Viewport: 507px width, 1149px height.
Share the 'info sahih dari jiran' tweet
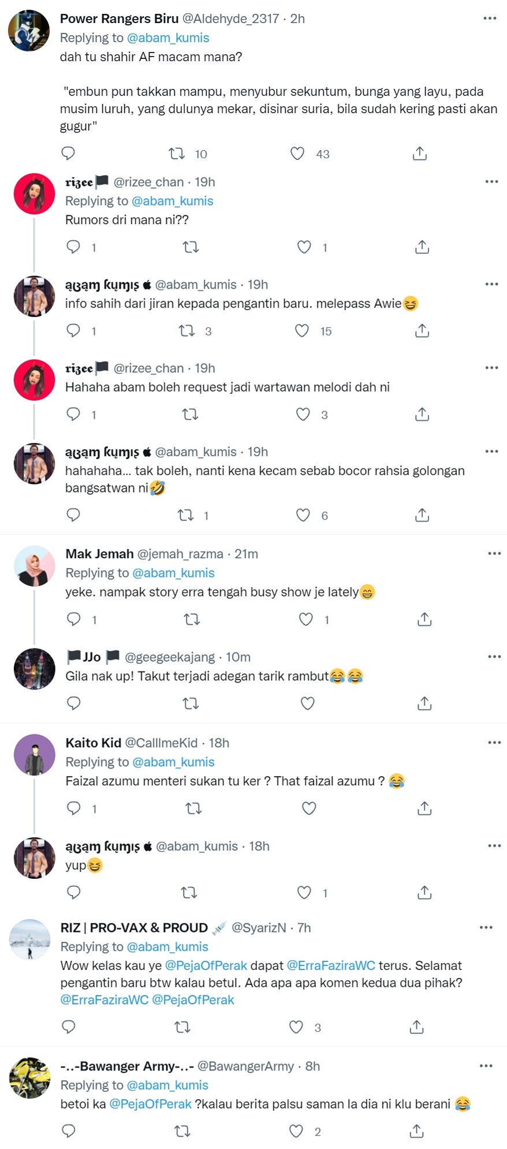(x=422, y=331)
